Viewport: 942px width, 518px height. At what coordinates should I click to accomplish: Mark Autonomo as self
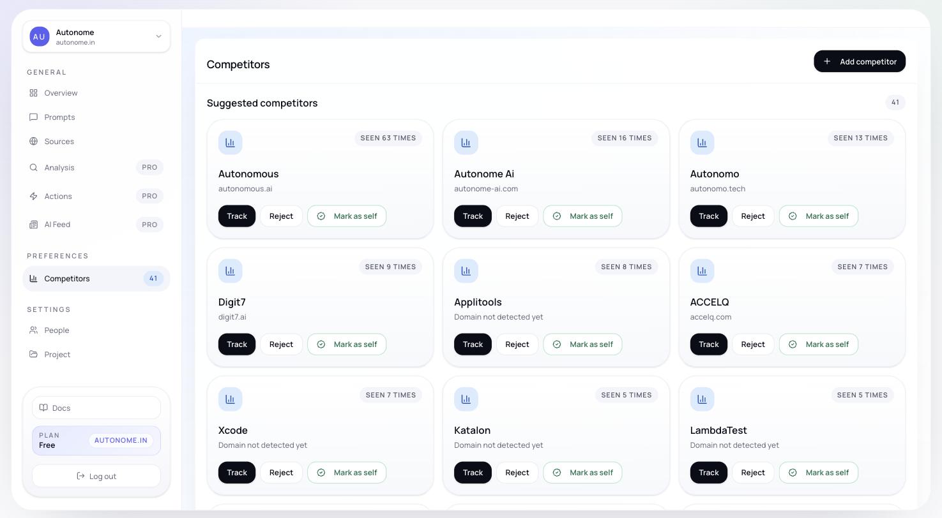[x=818, y=216]
